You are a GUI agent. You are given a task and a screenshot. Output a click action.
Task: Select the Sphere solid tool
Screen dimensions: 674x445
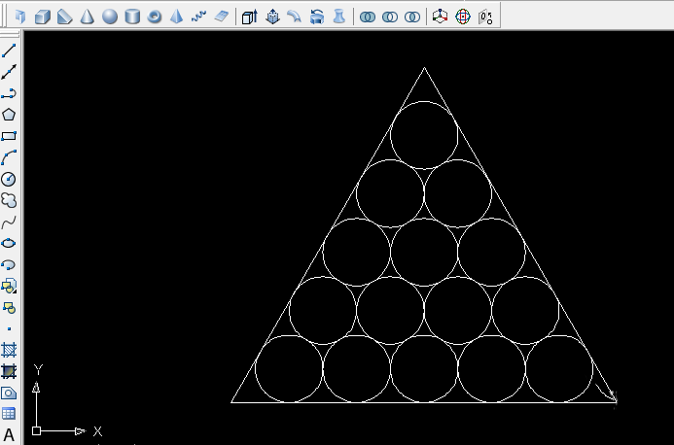pos(110,17)
